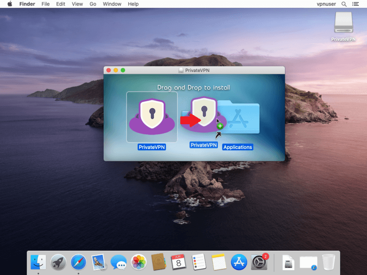The height and width of the screenshot is (275, 367).
Task: Launch Safari from the Dock
Action: coord(78,262)
